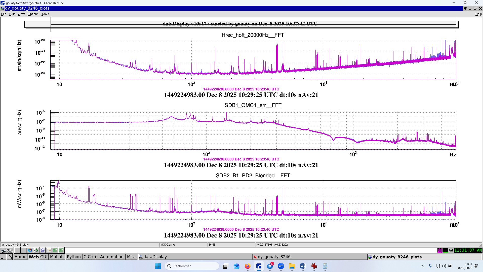Click the magenta CPU monitor applet
483x272 pixels.
pyautogui.click(x=440, y=250)
